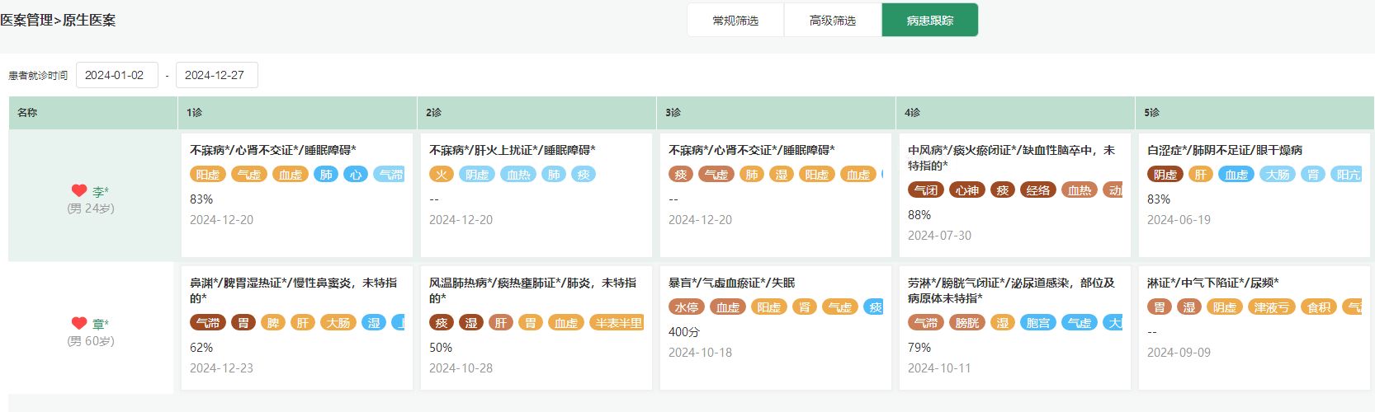
Task: Click the 水停 tag in the 暴盲 card
Action: 686,307
